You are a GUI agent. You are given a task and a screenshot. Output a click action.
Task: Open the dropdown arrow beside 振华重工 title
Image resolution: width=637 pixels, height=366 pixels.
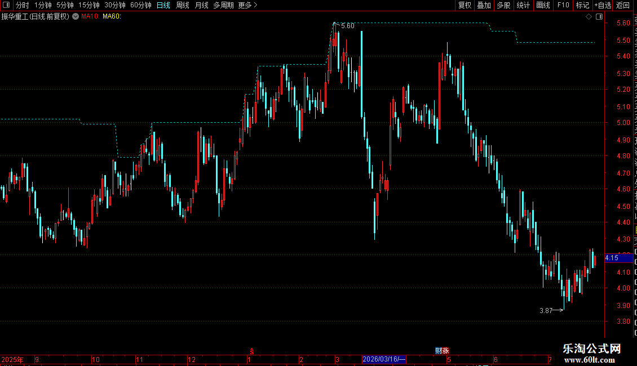coord(76,17)
